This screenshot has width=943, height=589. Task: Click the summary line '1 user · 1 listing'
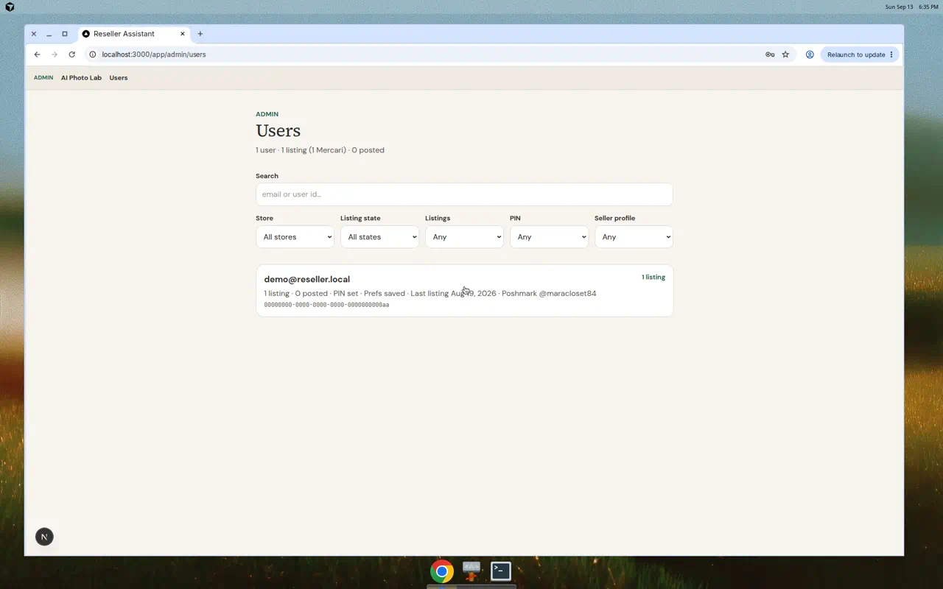[320, 150]
